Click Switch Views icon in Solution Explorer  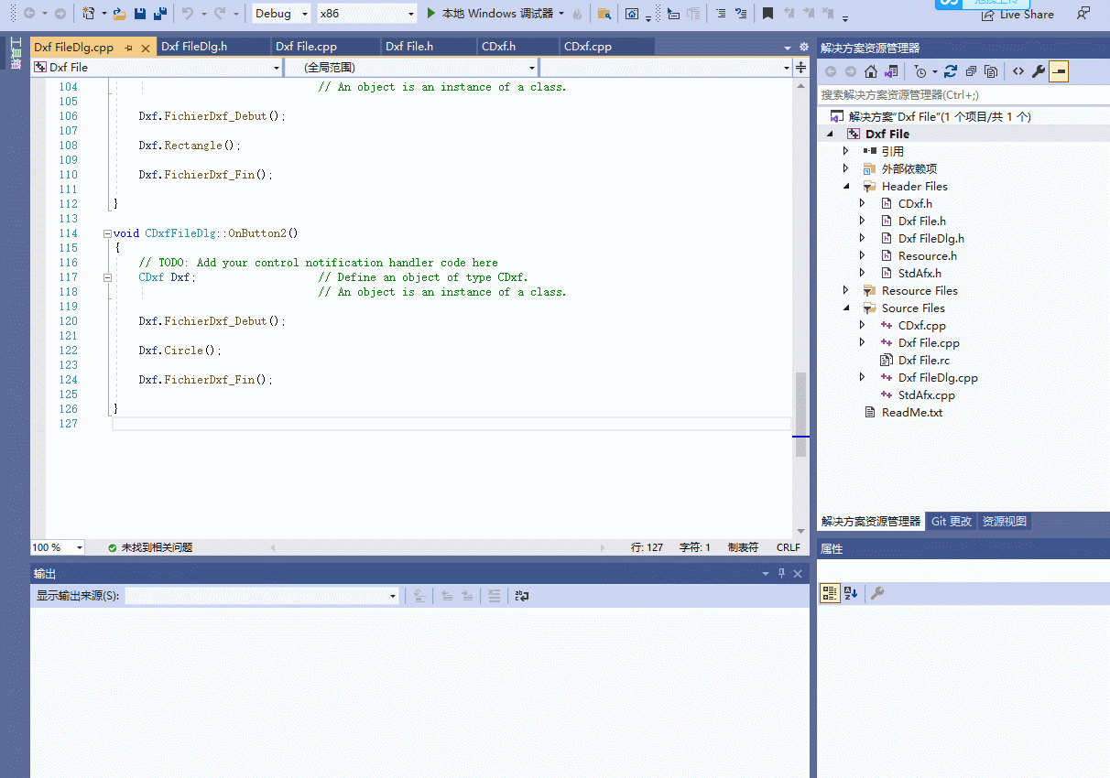pyautogui.click(x=889, y=71)
